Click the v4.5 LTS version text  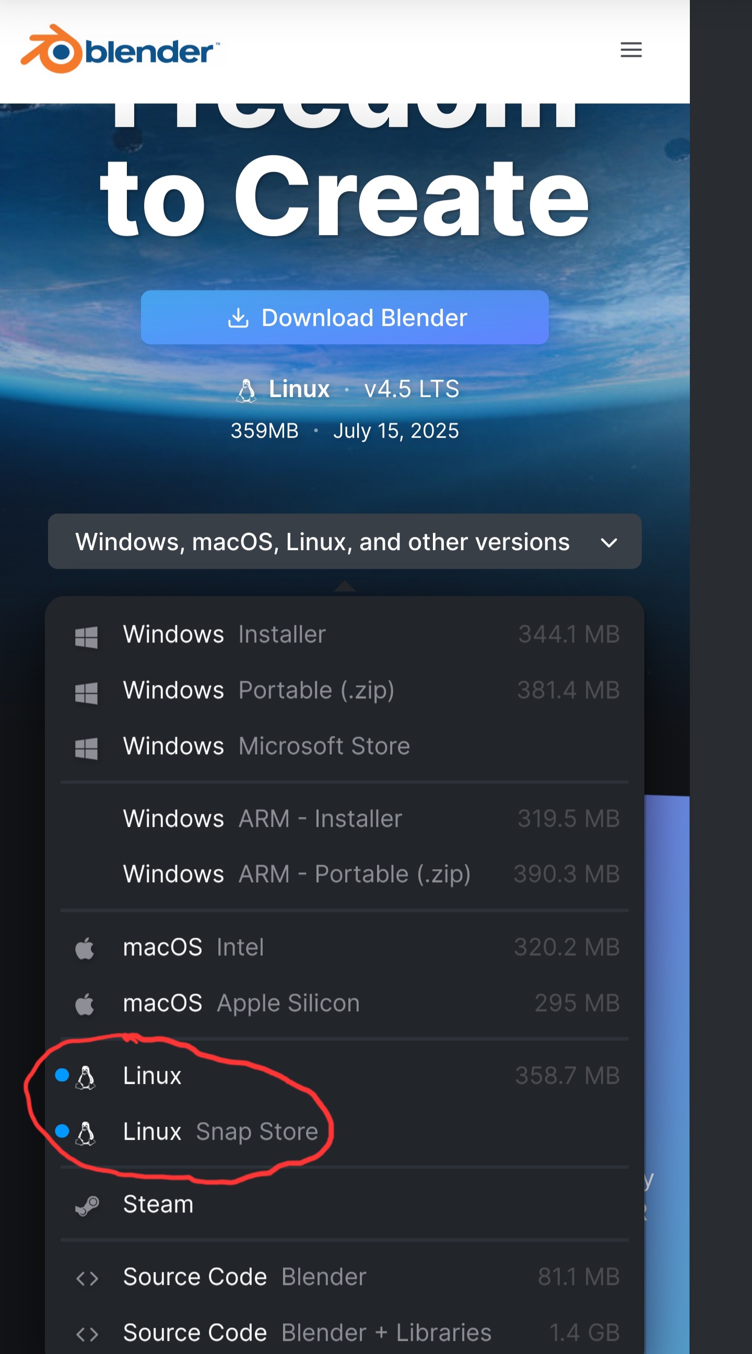tap(412, 390)
